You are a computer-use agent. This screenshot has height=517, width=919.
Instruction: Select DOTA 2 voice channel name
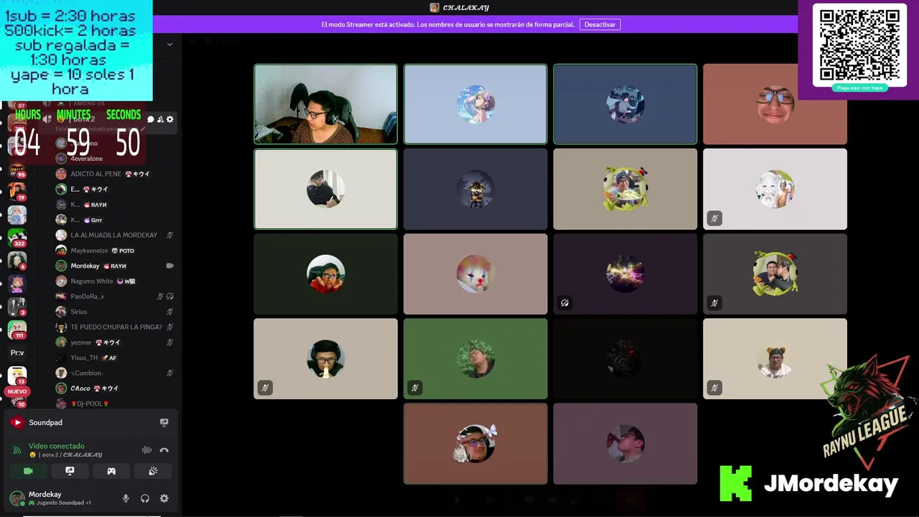click(83, 119)
